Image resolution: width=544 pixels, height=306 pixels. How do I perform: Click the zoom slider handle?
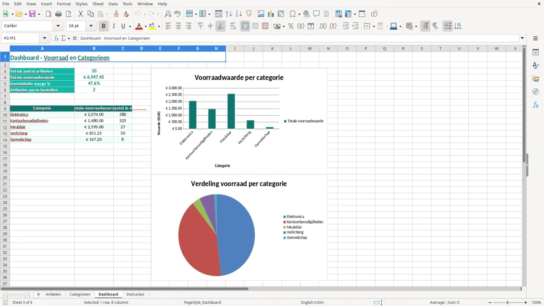coord(508,302)
